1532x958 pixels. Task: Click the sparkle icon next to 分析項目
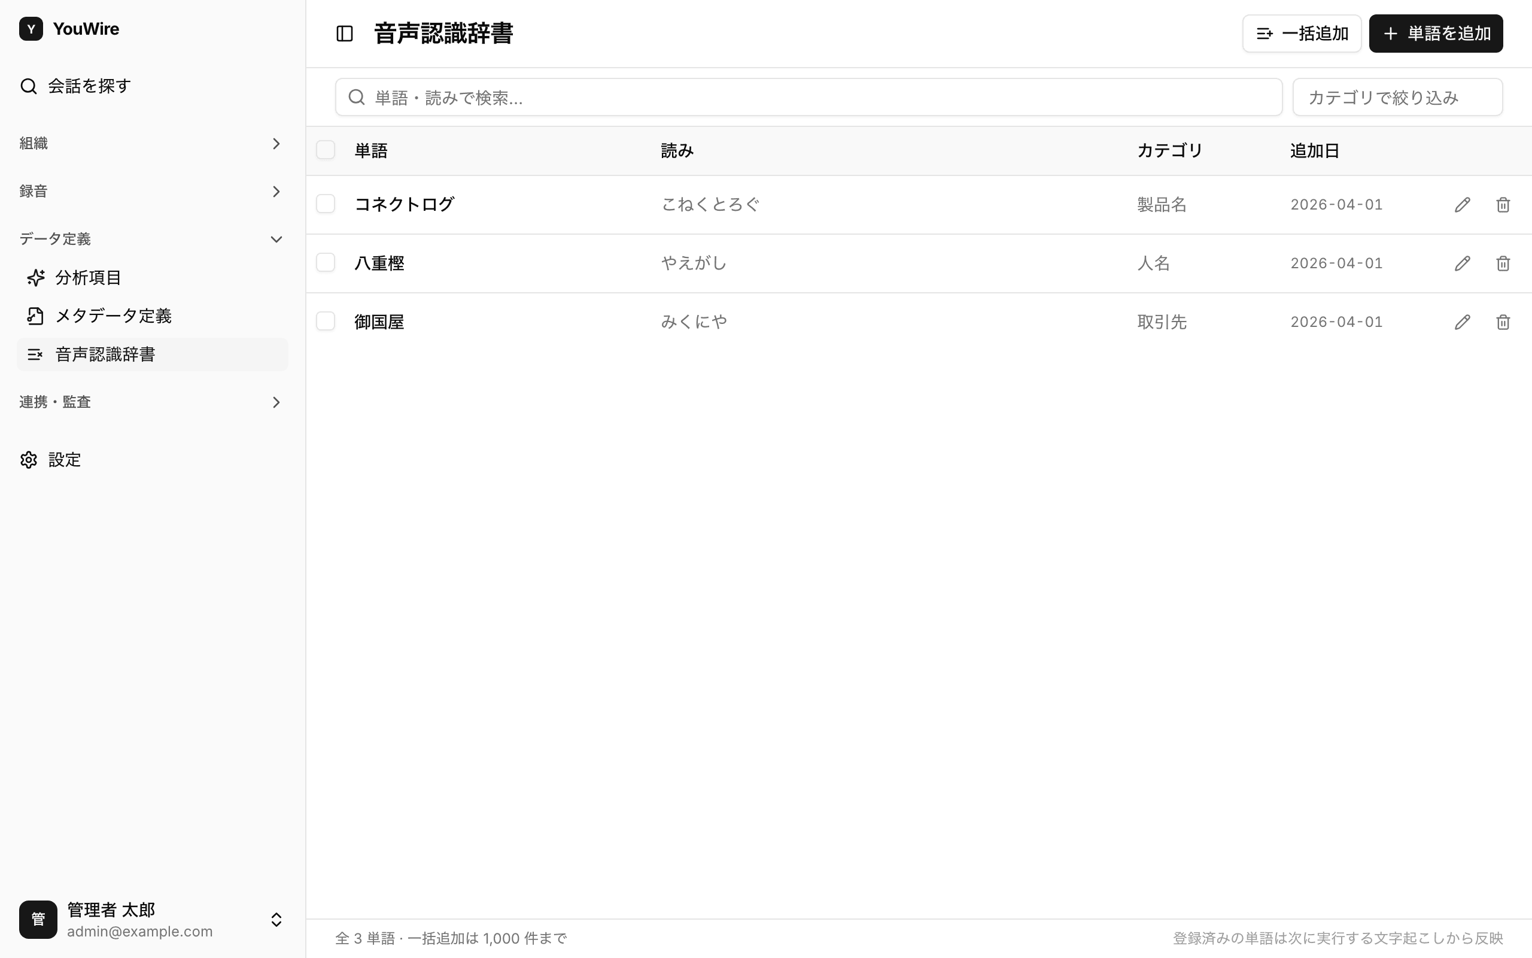click(x=35, y=277)
